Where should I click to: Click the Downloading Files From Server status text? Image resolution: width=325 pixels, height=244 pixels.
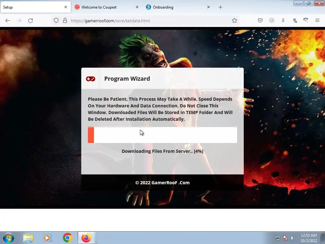pyautogui.click(x=162, y=151)
